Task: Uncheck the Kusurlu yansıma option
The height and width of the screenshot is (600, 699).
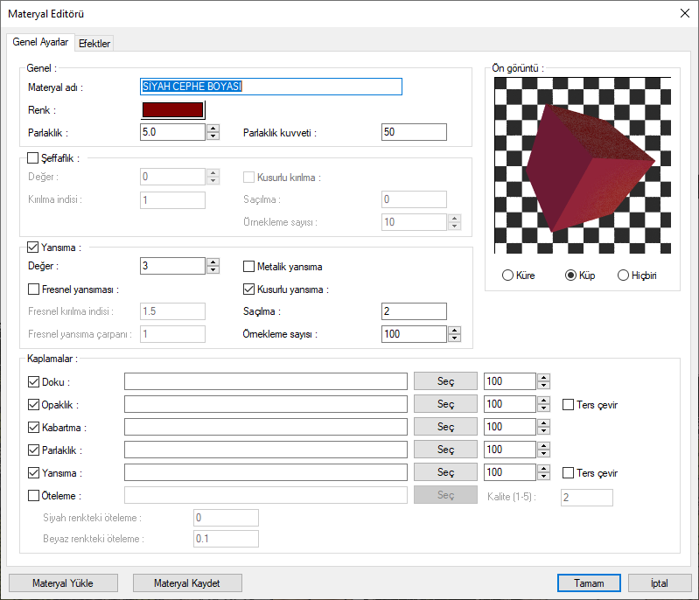Action: (x=248, y=289)
